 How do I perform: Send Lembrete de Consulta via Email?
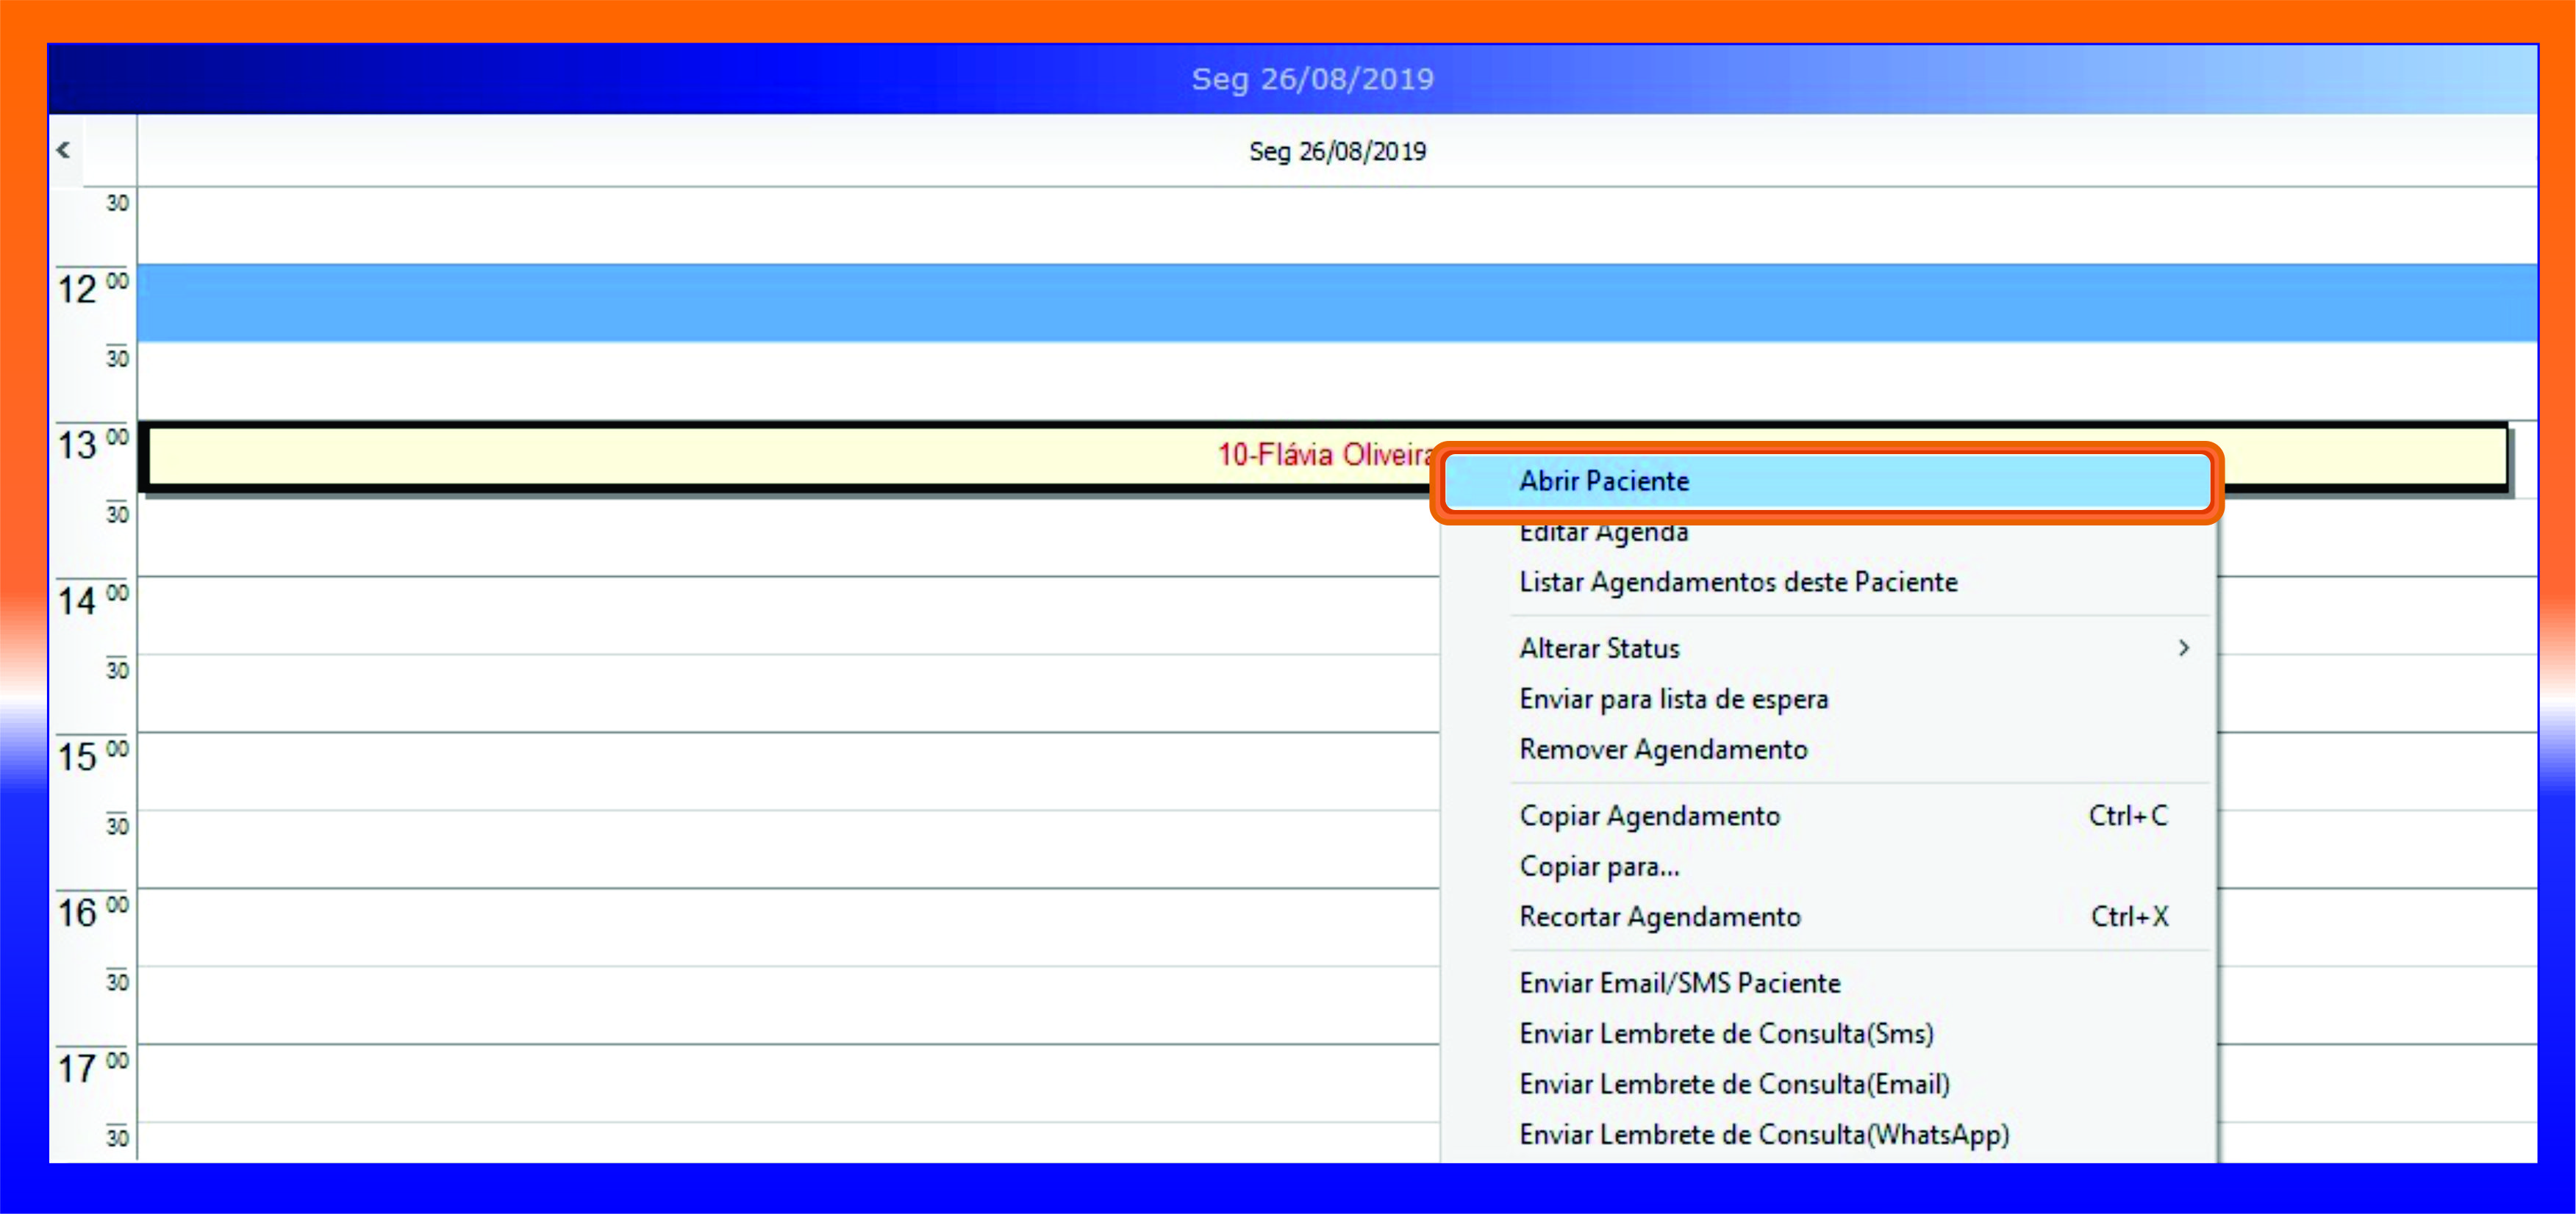(1734, 1085)
